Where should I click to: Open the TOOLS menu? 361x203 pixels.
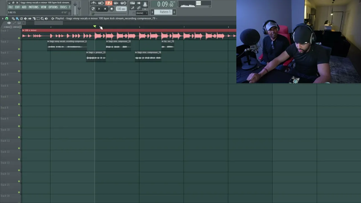click(x=63, y=7)
